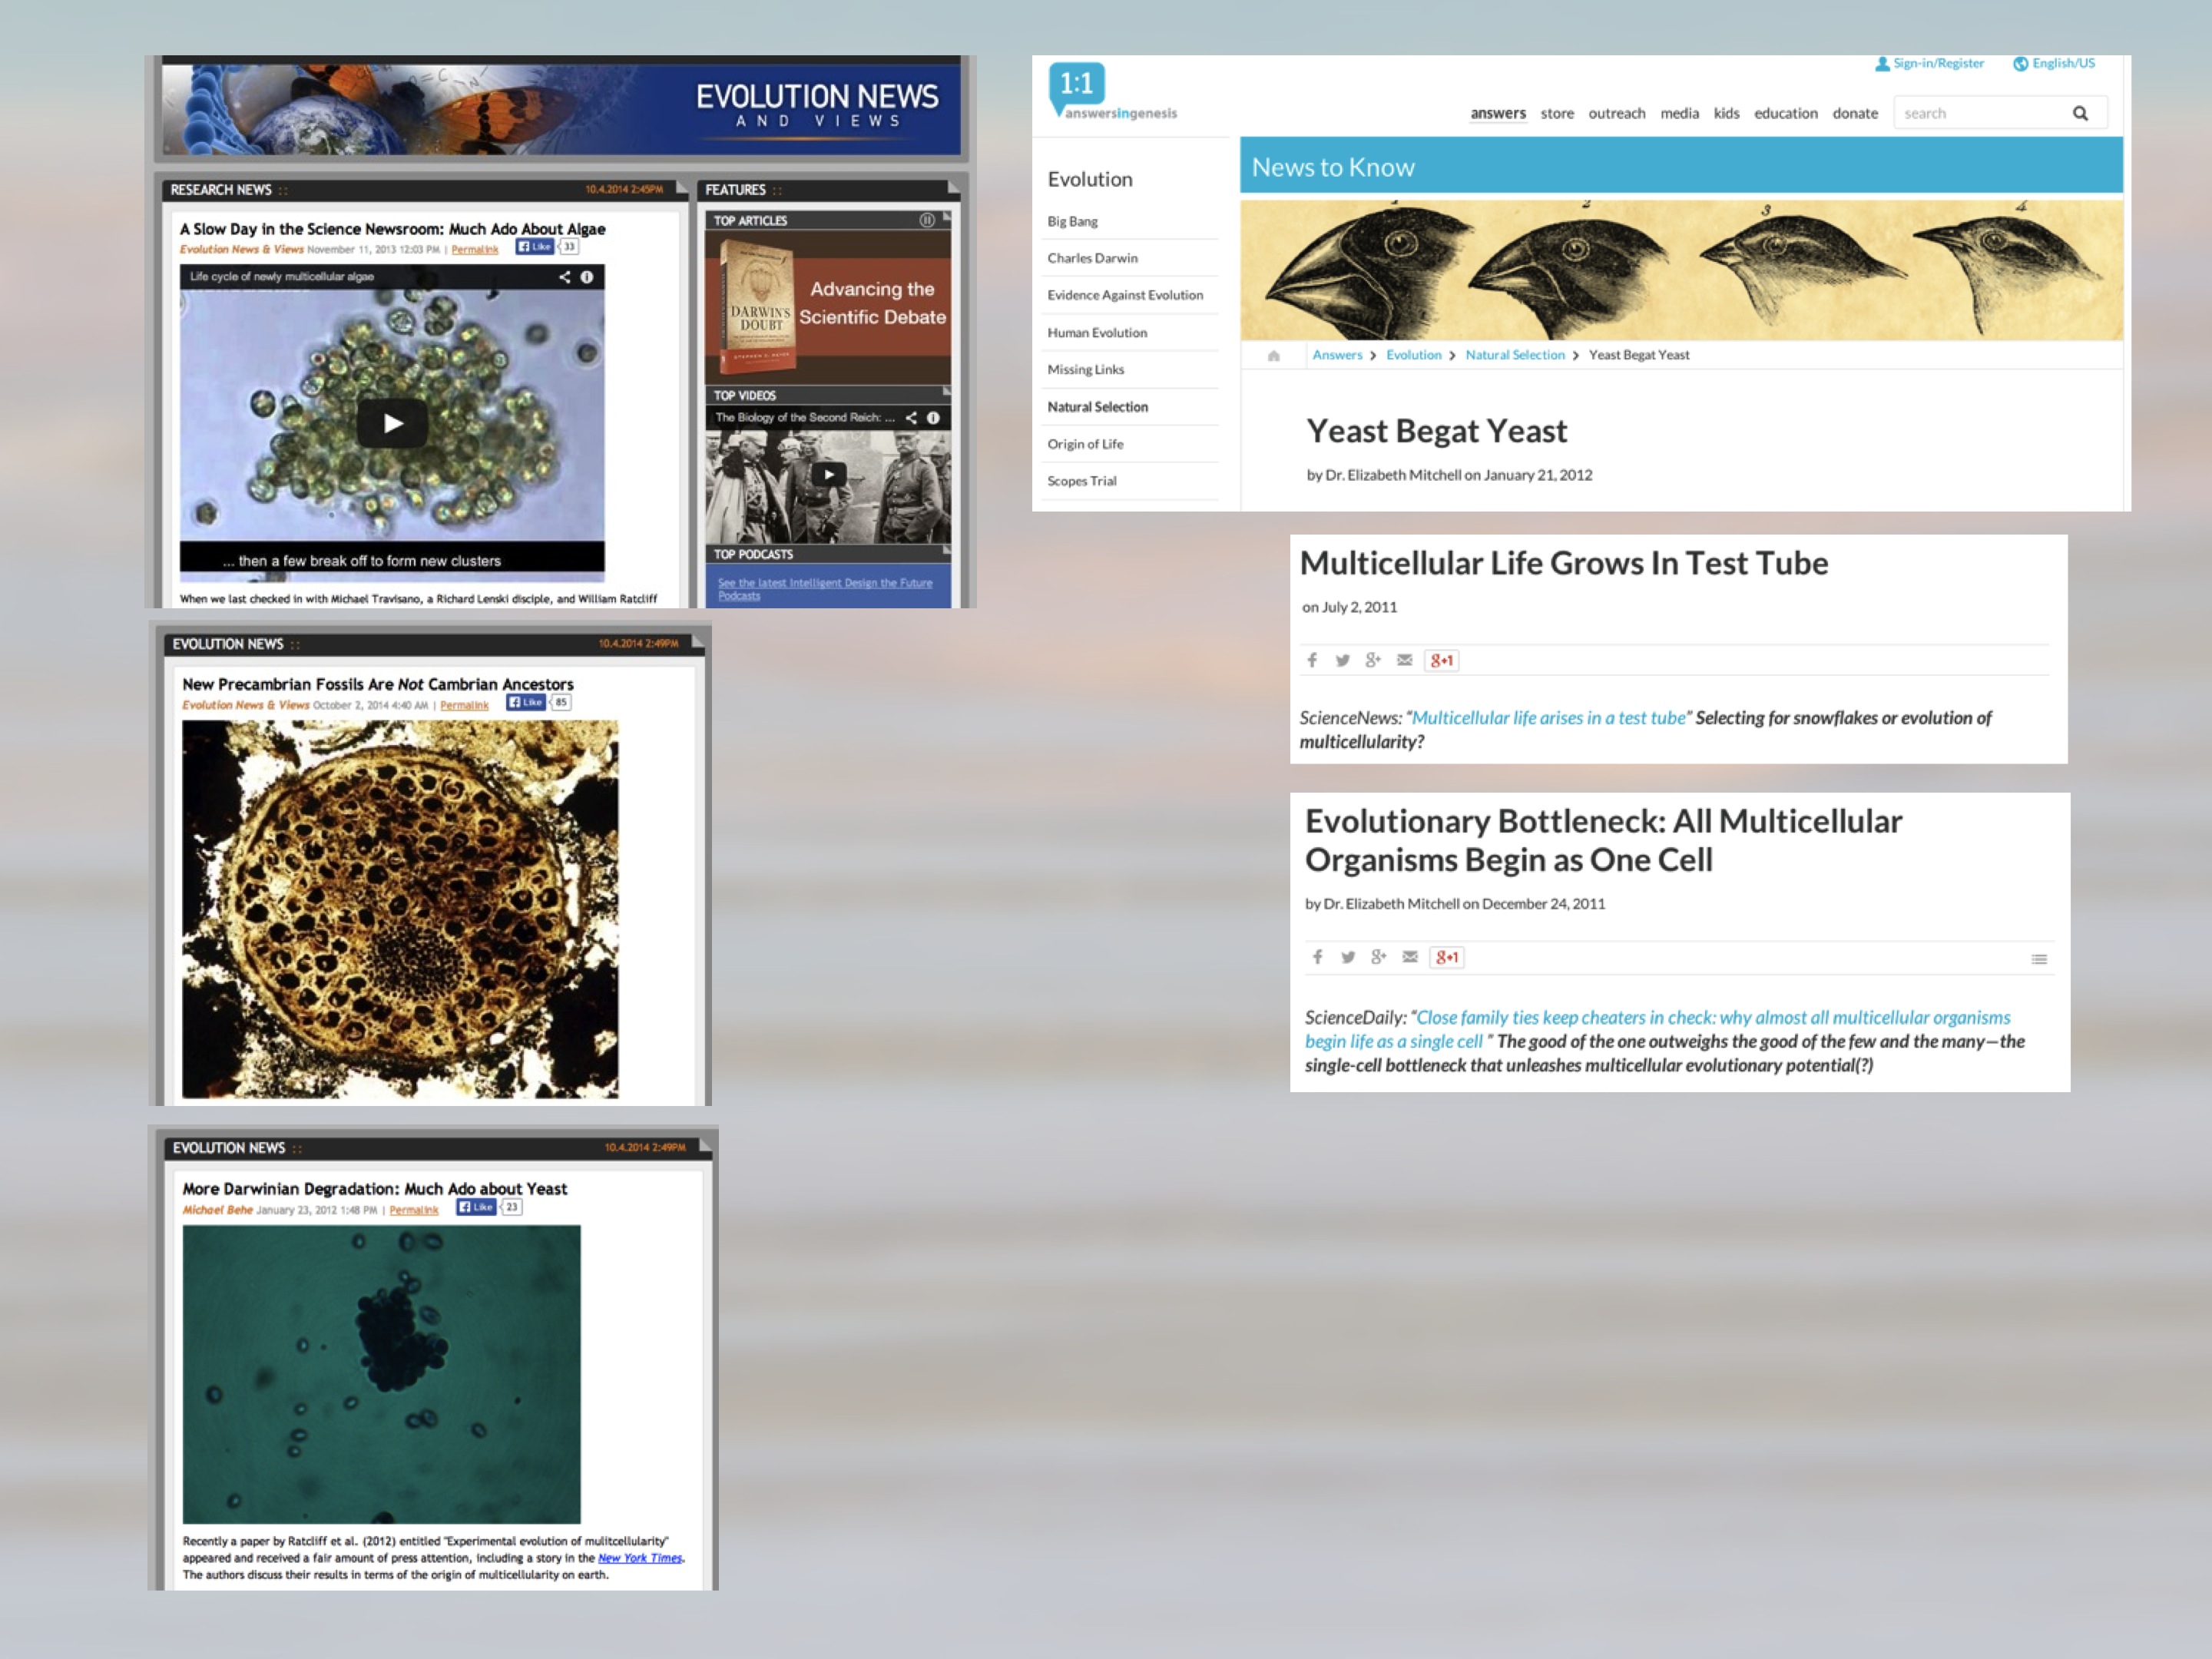Screen dimensions: 2212x1659
Task: Click the Yeast Begat Yeast title
Action: tap(1437, 431)
